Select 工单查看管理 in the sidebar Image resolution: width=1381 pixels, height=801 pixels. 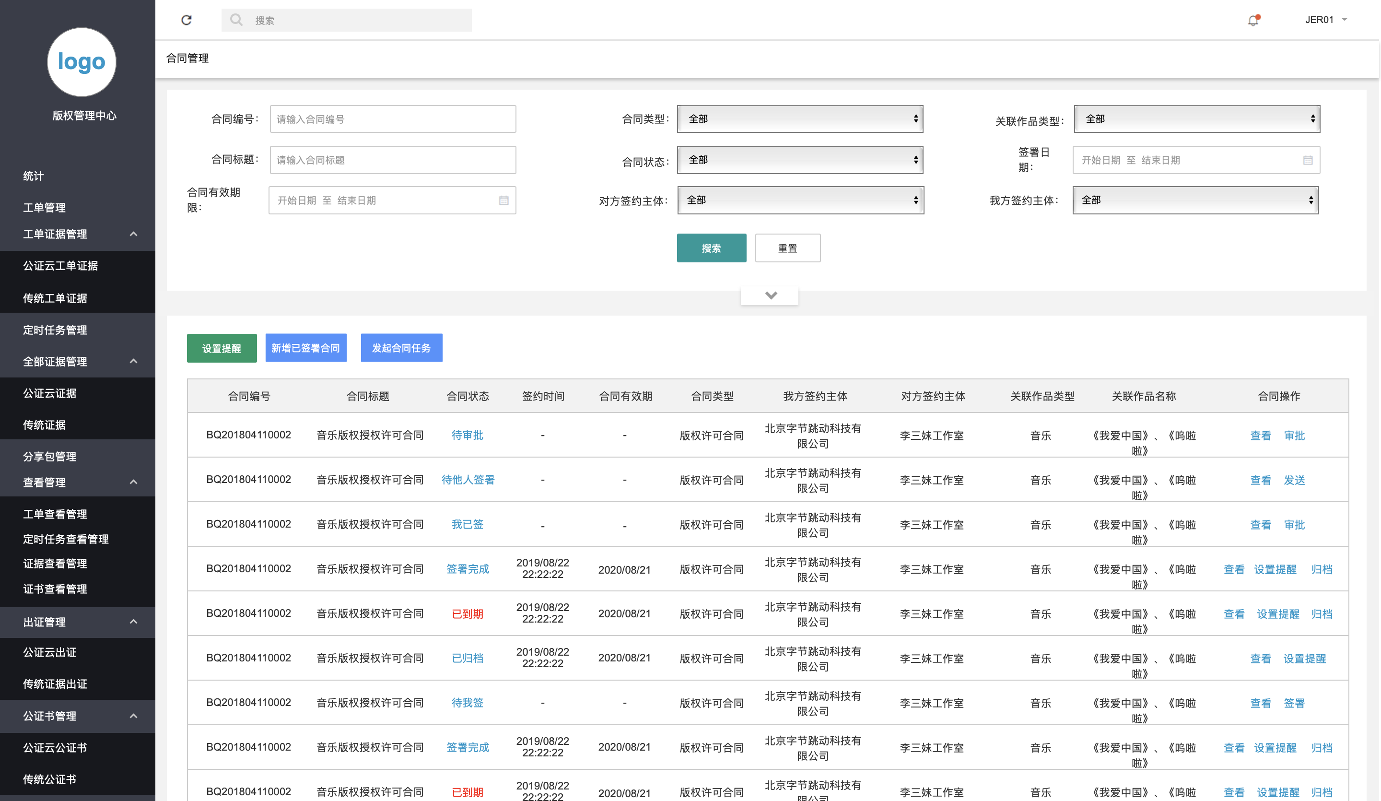pyautogui.click(x=55, y=514)
